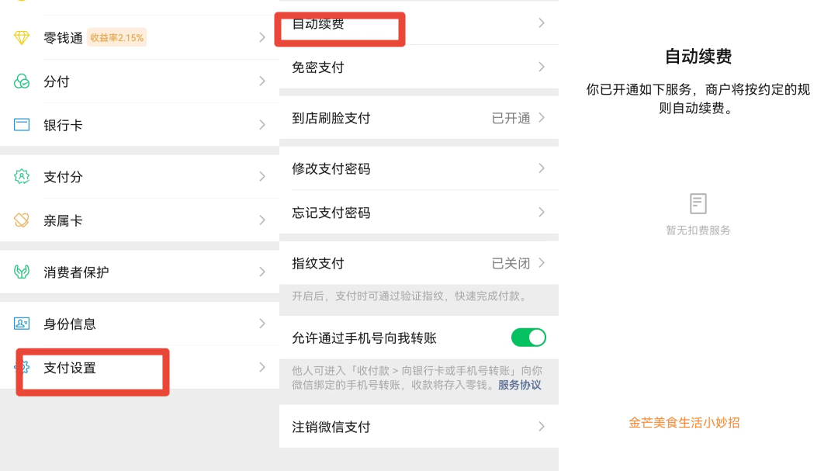The width and height of the screenshot is (838, 471).
Task: Open 消费者保护 via the hands icon
Action: [x=21, y=272]
